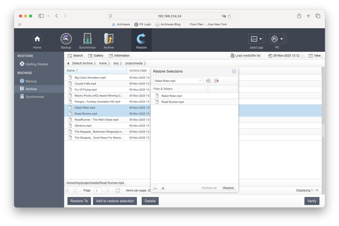Click the Add to restore selection button

(115, 201)
